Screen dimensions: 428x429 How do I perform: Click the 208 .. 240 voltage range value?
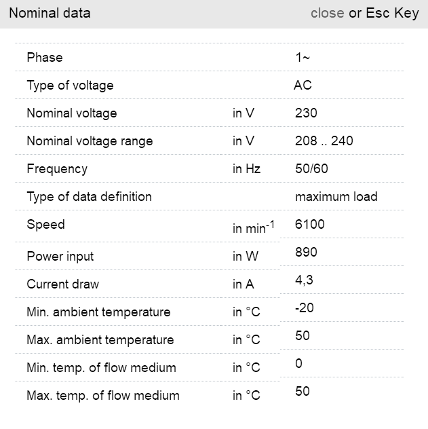[324, 141]
